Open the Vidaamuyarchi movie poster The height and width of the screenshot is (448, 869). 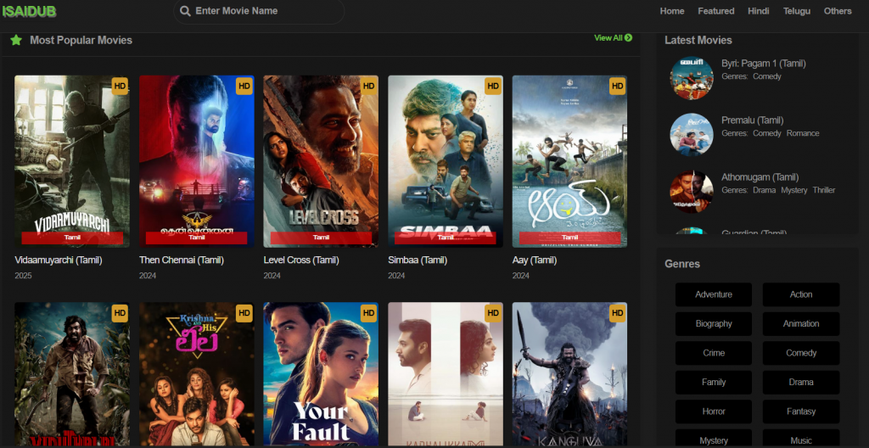(72, 161)
